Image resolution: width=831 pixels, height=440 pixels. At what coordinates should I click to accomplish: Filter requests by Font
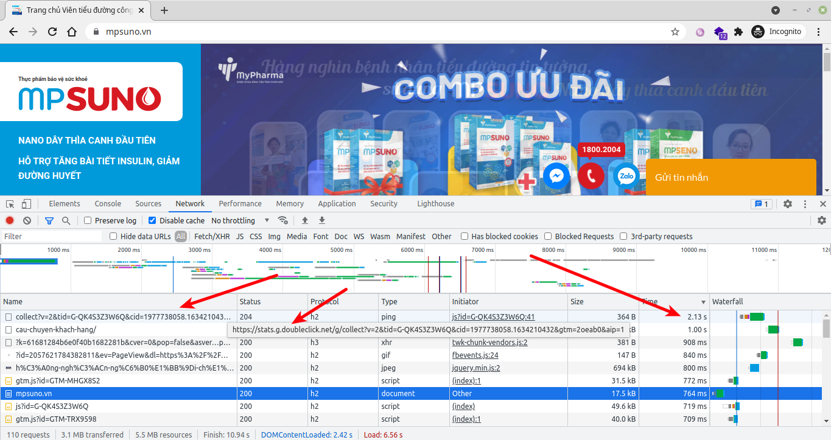[321, 236]
